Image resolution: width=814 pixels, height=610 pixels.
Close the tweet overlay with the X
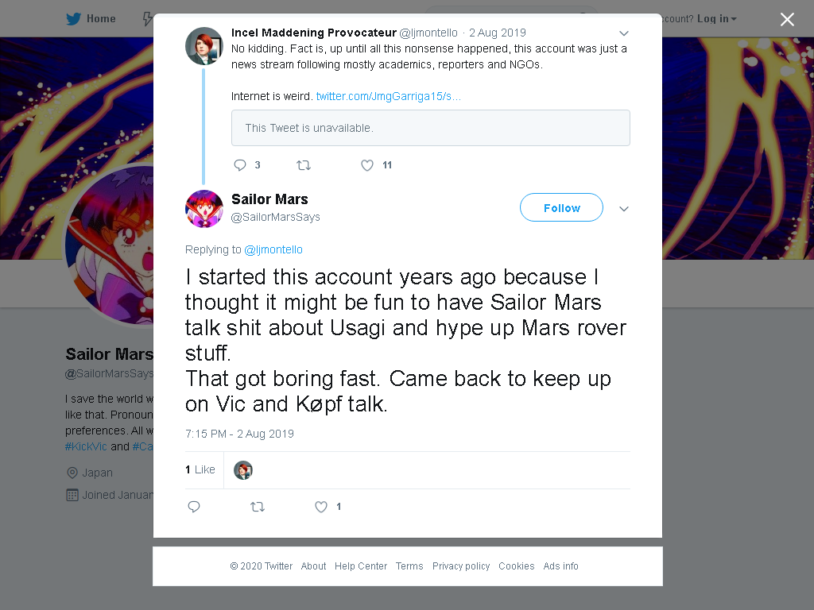787,19
